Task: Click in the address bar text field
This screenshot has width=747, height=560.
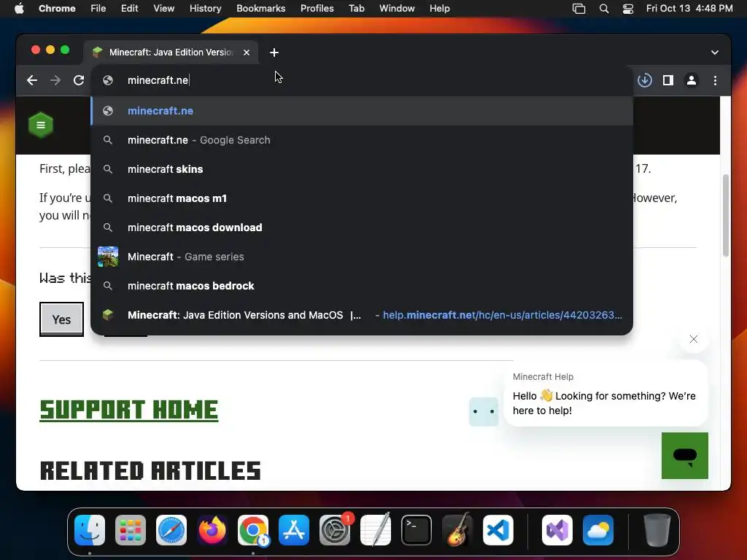Action: click(362, 80)
